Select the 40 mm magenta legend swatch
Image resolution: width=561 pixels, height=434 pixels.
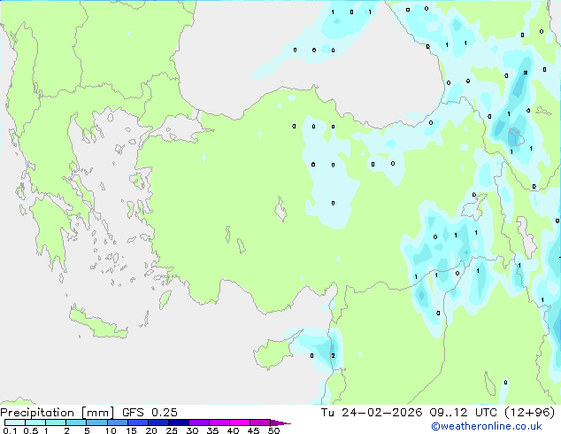coord(241,423)
